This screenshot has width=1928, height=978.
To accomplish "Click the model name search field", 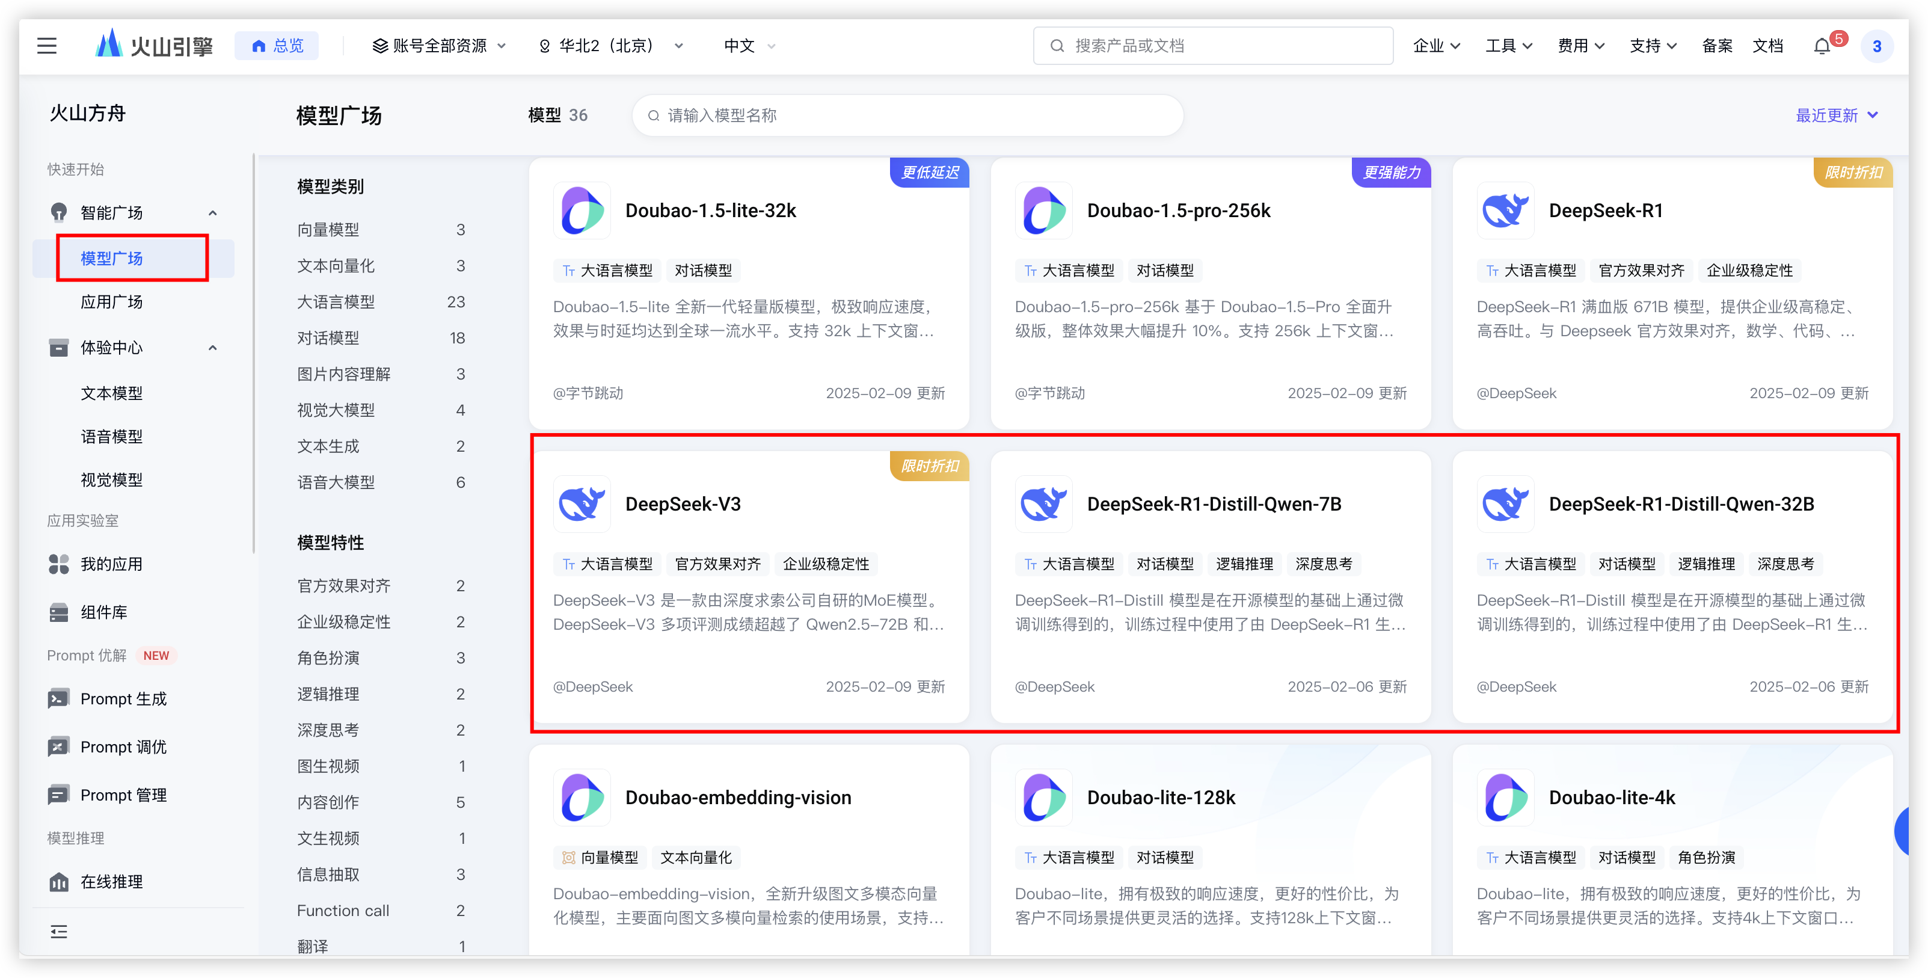I will (x=907, y=115).
